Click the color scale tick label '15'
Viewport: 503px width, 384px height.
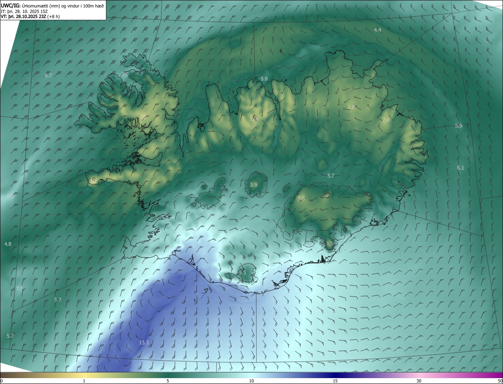pos(335,381)
